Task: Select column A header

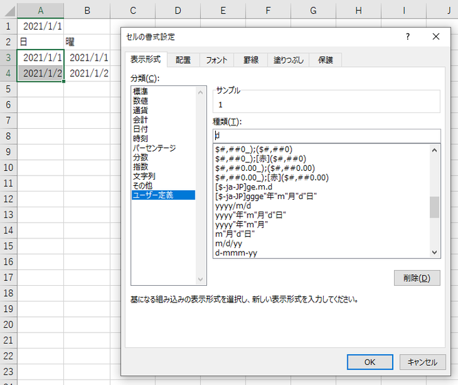Action: click(41, 10)
